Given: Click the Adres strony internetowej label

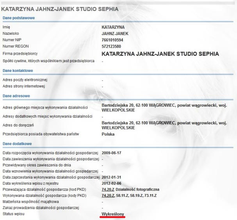Looking at the screenshot, I should click(23, 86).
